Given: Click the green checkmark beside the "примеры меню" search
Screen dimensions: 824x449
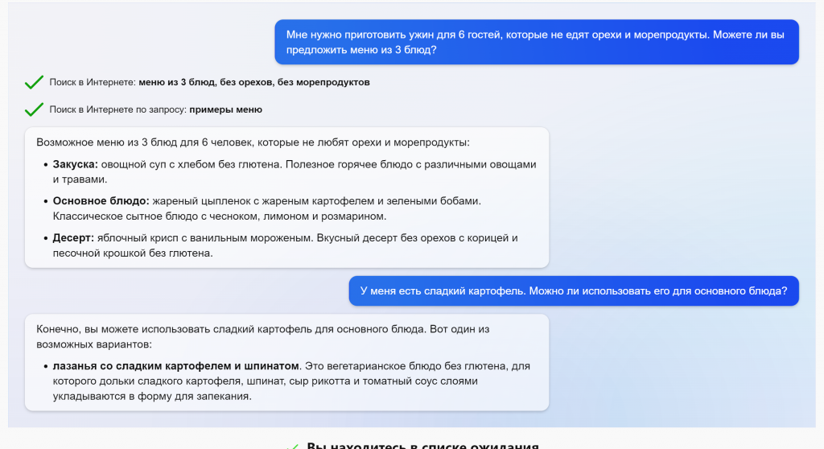Looking at the screenshot, I should pos(34,109).
